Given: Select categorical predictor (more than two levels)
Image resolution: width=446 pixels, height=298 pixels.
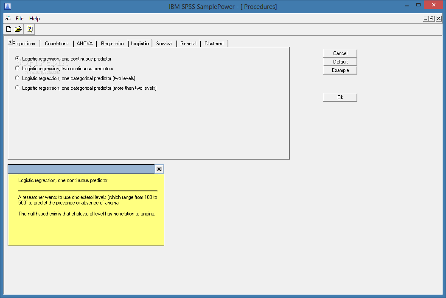Looking at the screenshot, I should click(86, 88).
